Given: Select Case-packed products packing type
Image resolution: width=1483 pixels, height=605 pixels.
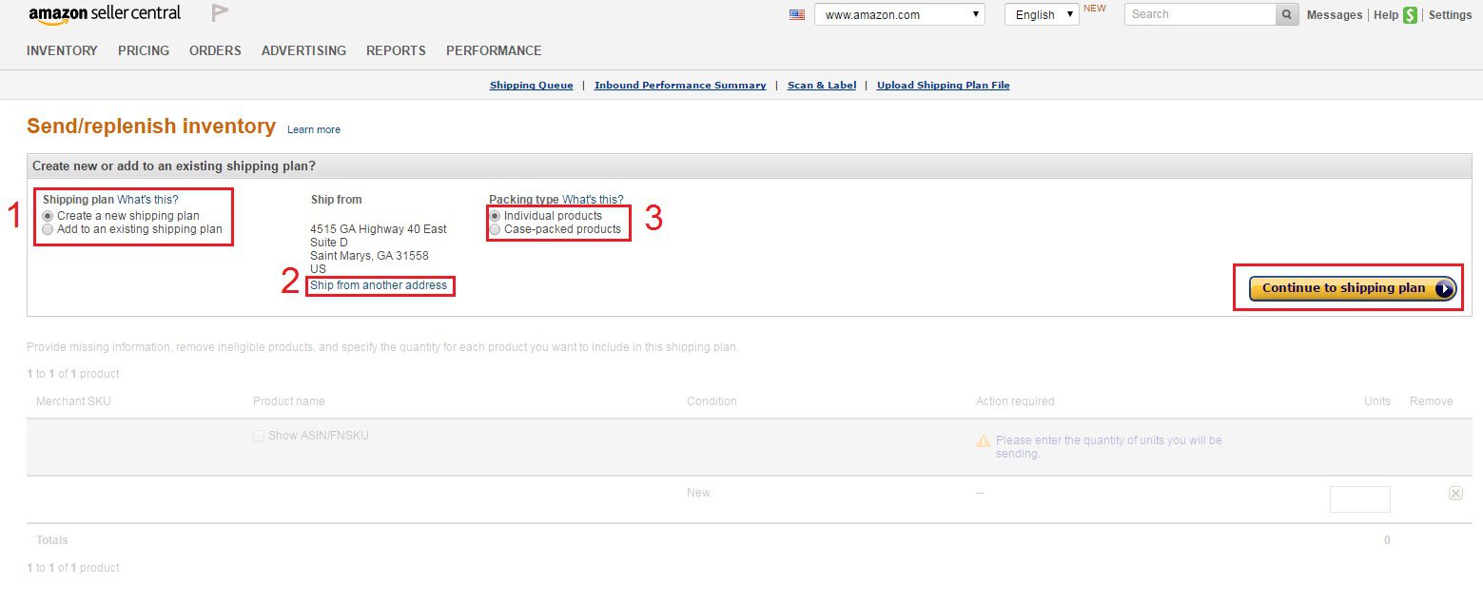Looking at the screenshot, I should coord(494,229).
